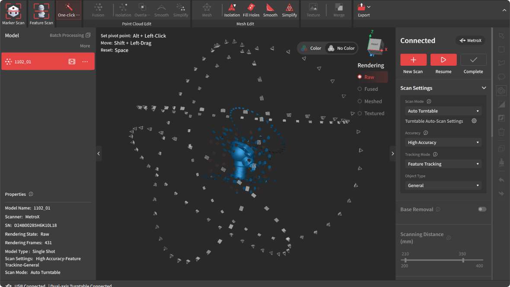Click the Scanning Distance maximum slider handle

(x=463, y=260)
